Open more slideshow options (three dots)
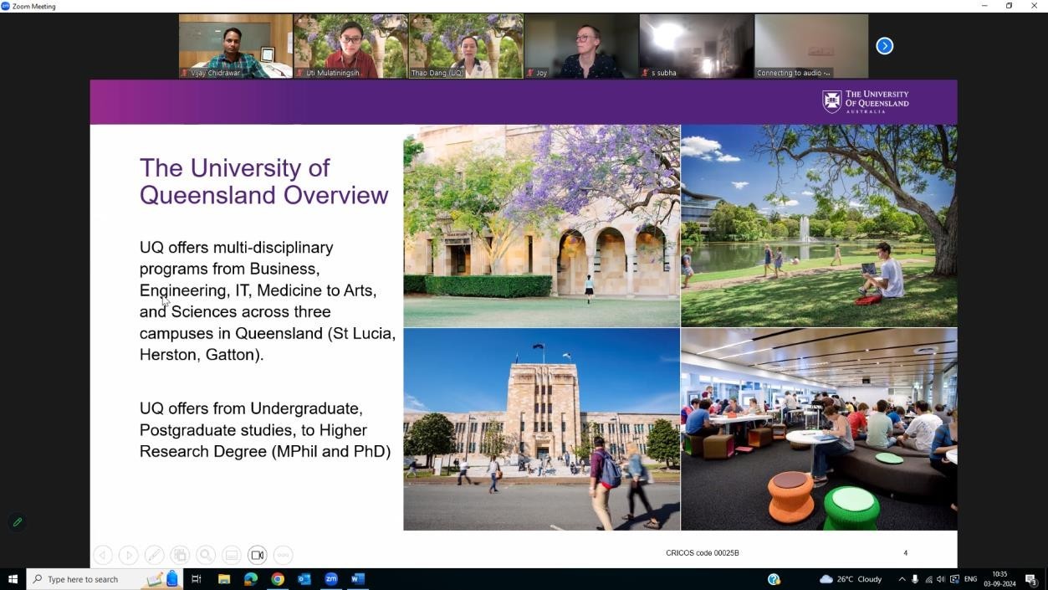 [284, 555]
